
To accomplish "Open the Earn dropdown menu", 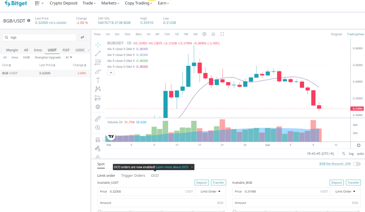I will (163, 3).
